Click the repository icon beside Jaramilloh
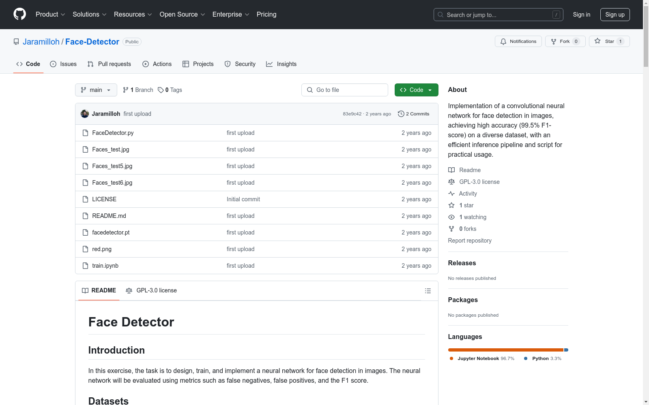This screenshot has height=405, width=649. click(x=16, y=42)
